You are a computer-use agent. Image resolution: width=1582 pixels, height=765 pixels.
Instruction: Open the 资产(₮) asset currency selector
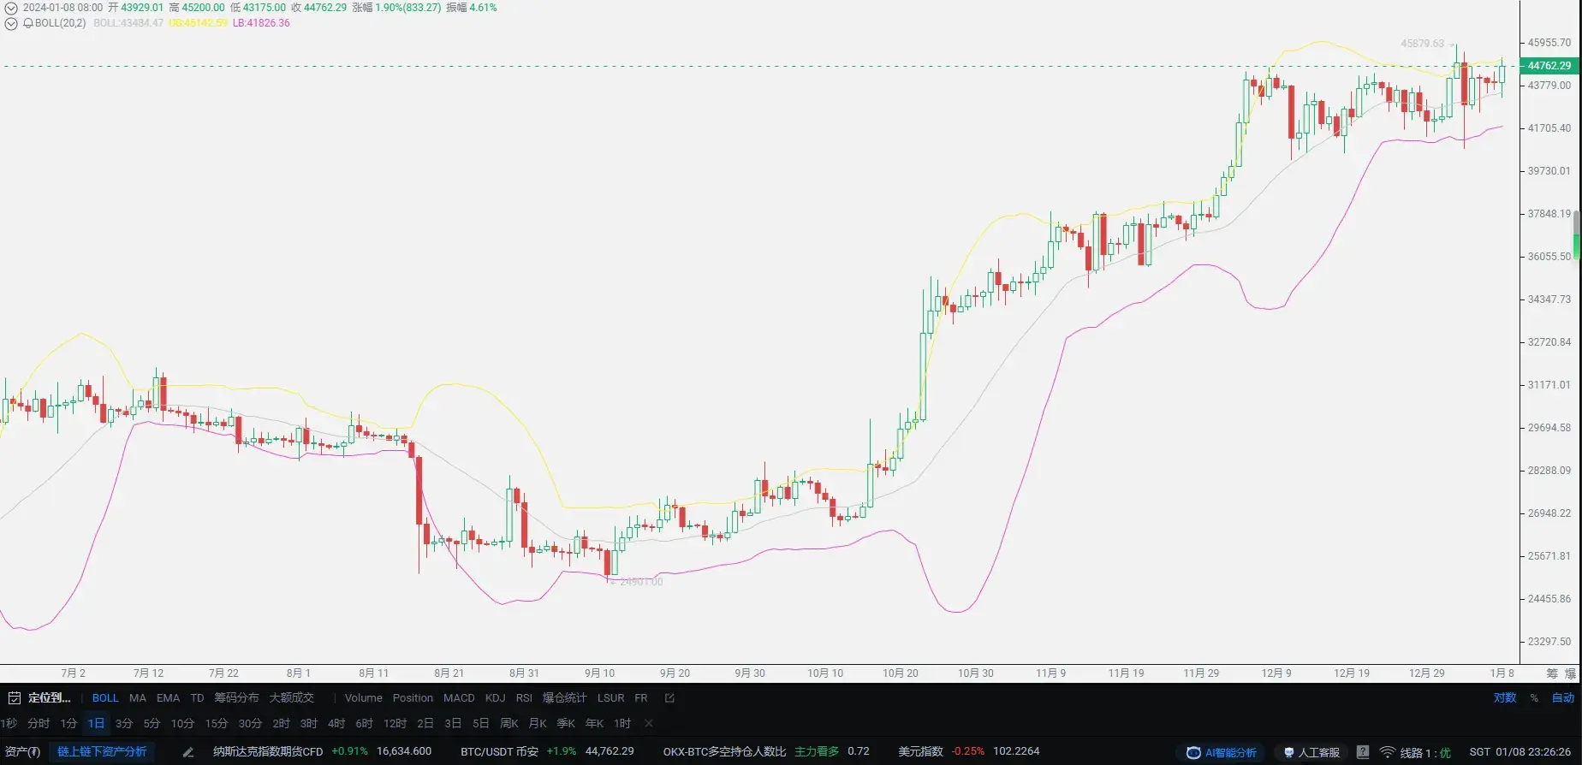pos(22,752)
